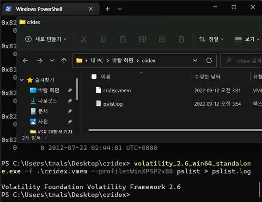Click the Paste clipboard icon

[123, 39]
